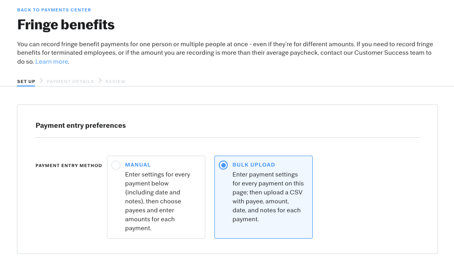The width and height of the screenshot is (454, 266).
Task: Click chevron before the Review step
Action: pos(100,81)
